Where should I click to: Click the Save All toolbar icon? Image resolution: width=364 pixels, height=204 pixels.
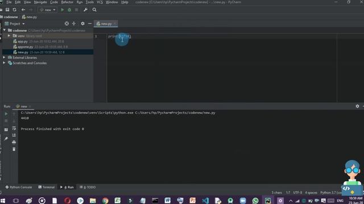pos(7,10)
